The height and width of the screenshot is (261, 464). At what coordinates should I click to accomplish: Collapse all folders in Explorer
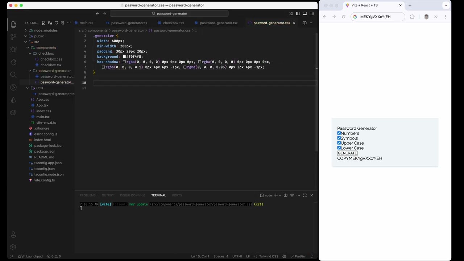click(62, 23)
